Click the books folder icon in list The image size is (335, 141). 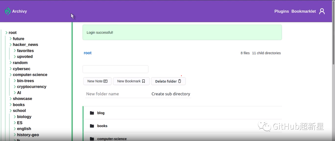(x=92, y=126)
